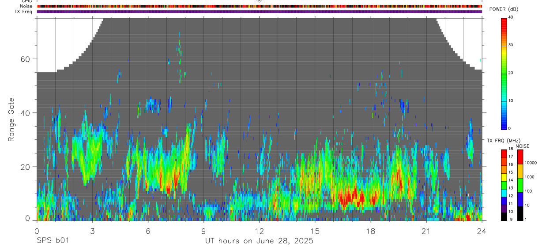Click the yellow 1000 band in NOISE legend
Image resolution: width=542 pixels, height=250 pixels.
[x=520, y=171]
